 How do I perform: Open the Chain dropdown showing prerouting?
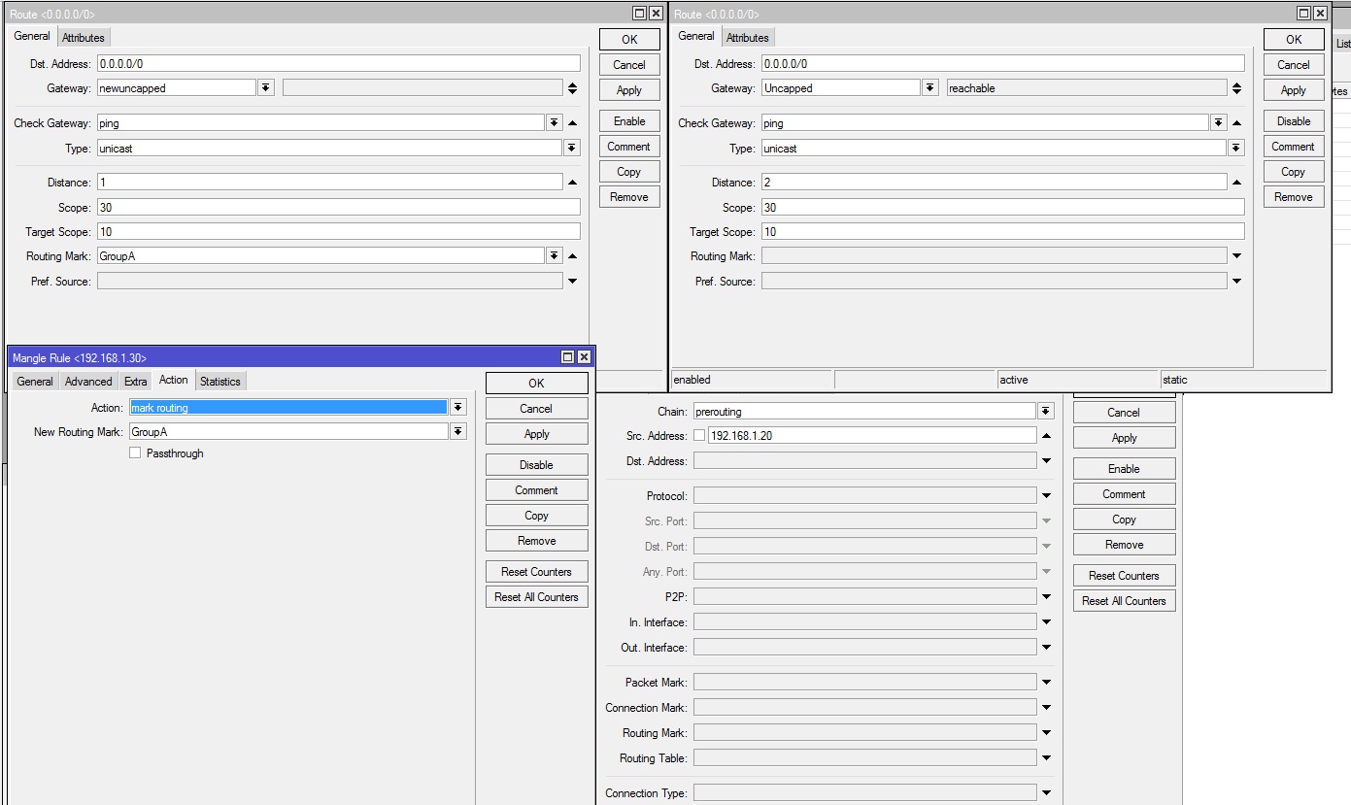[1046, 412]
